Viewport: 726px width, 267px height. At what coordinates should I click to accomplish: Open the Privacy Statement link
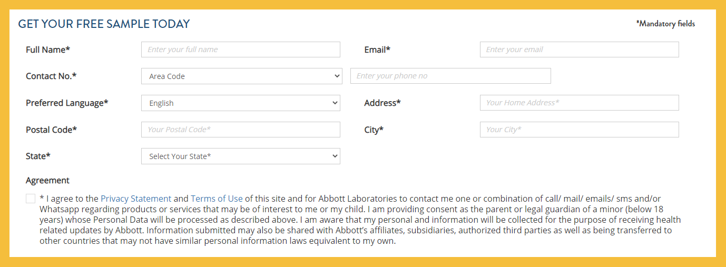(136, 199)
